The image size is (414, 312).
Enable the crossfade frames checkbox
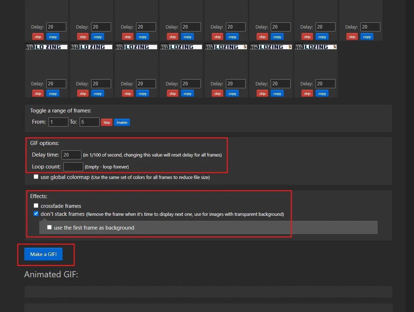[x=36, y=206]
